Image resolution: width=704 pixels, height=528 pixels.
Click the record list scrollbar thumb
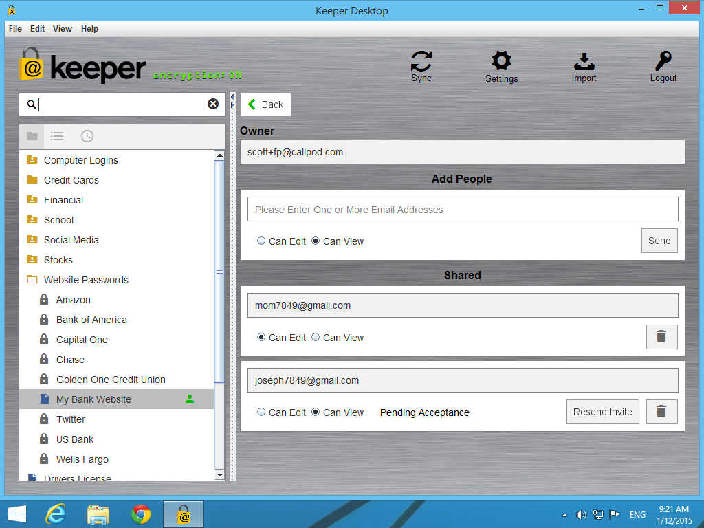point(219,272)
